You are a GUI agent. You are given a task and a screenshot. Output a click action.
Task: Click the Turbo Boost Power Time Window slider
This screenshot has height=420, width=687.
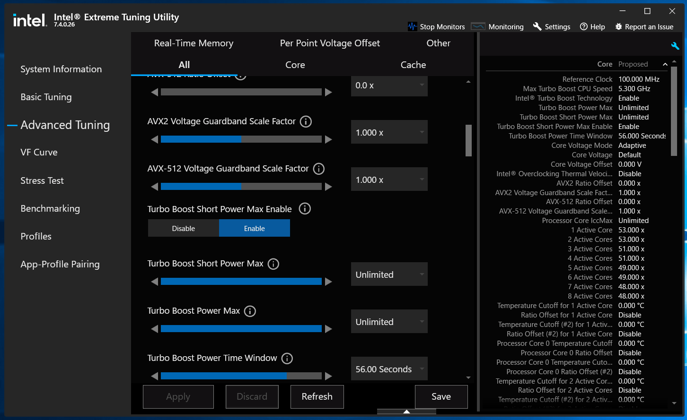point(241,376)
